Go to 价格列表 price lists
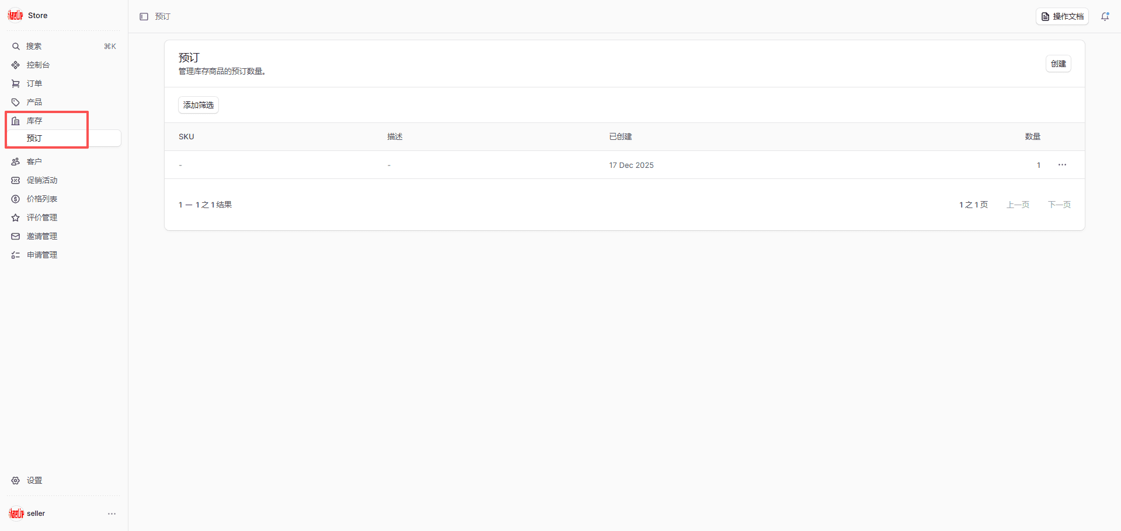The image size is (1121, 531). (x=42, y=199)
